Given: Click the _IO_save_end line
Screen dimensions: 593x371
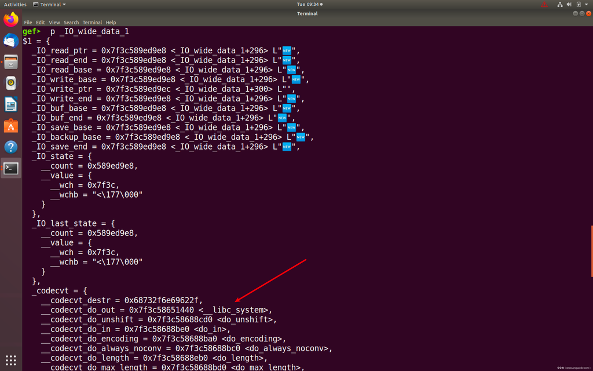Looking at the screenshot, I should 166,147.
